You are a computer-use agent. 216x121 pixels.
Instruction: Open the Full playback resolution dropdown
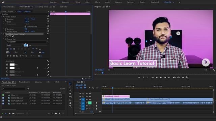point(208,70)
